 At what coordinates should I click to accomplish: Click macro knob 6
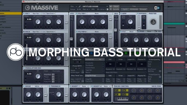142,98
